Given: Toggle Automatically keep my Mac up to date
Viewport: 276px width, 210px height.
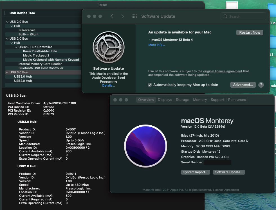Looking at the screenshot, I should pos(150,85).
